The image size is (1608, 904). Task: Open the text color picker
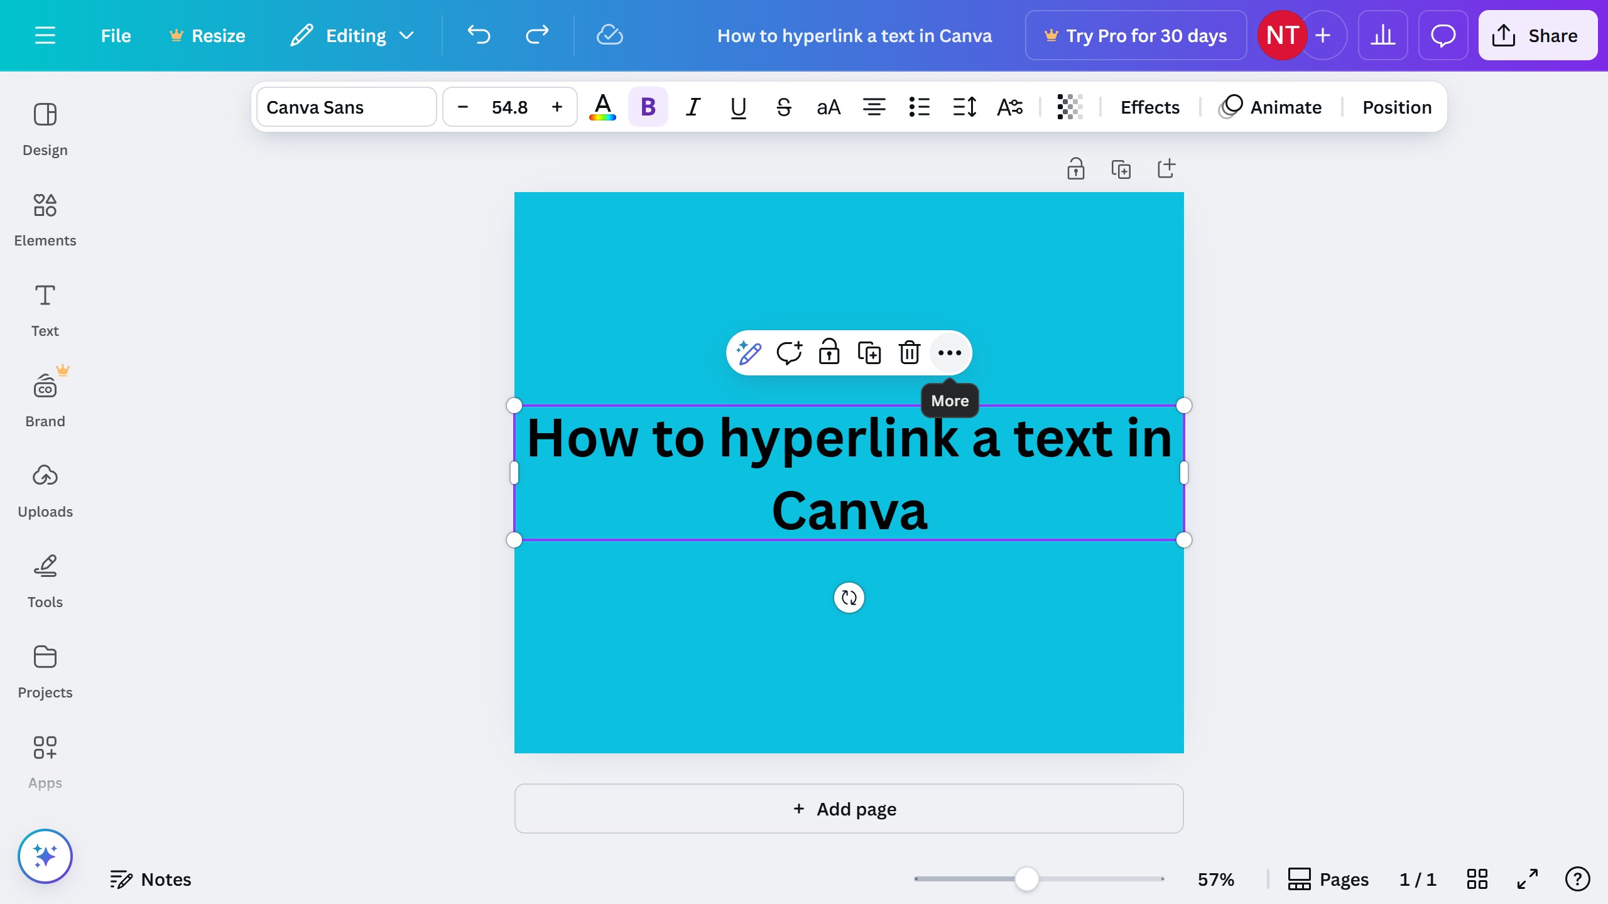[602, 107]
